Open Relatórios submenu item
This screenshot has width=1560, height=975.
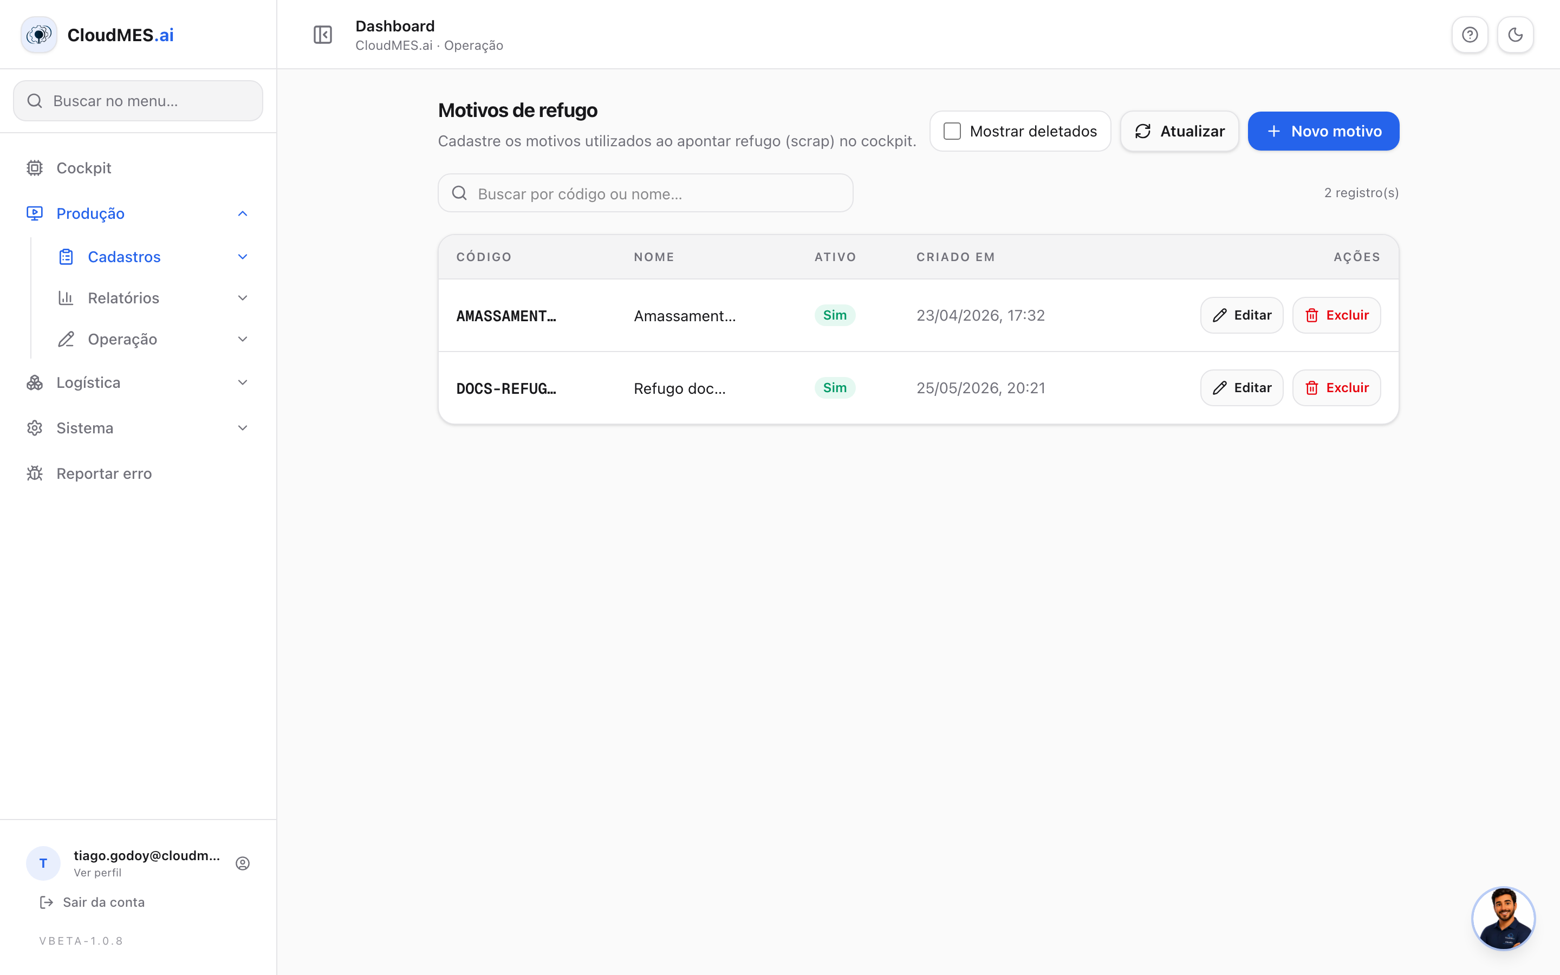(153, 298)
